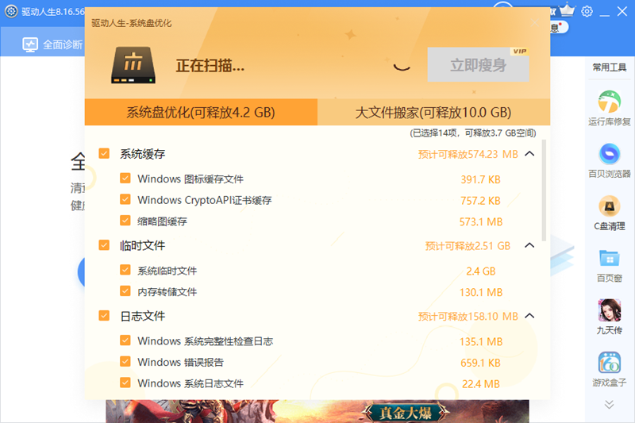Click the VIP crown icon
The height and width of the screenshot is (423, 635).
567,11
